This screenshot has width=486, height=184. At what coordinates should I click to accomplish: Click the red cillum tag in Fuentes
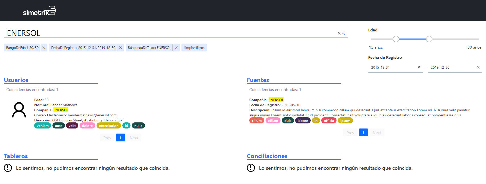(x=257, y=121)
